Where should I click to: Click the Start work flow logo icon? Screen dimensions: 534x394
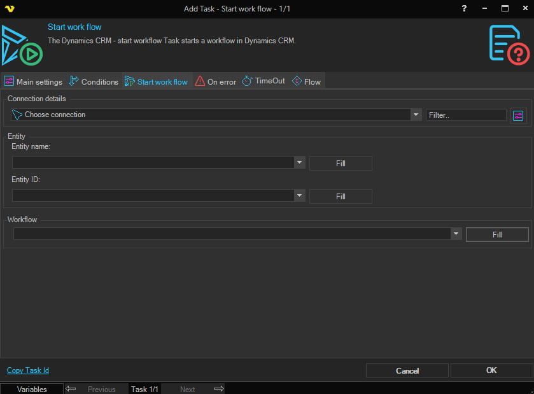(21, 45)
